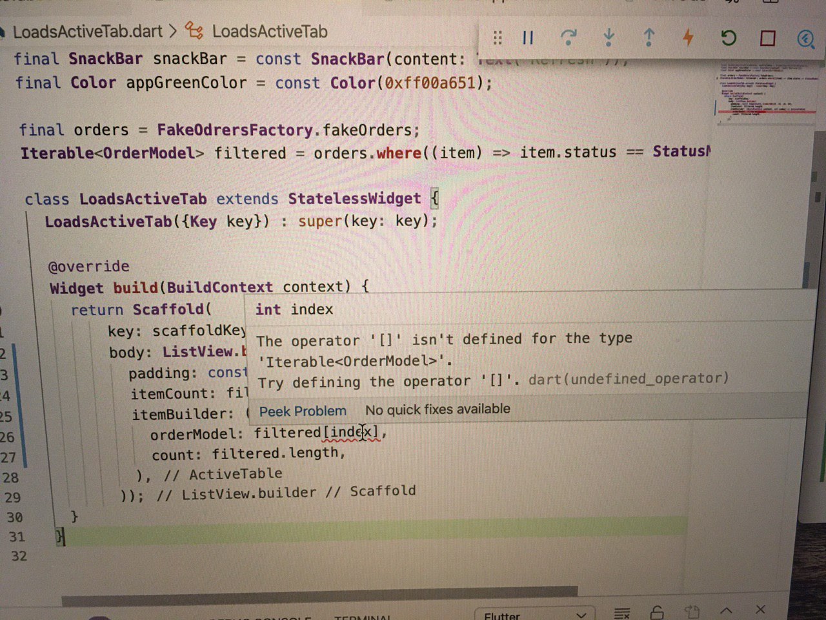Click 'Iterable<OrderModel>' type in the editor
Viewport: 826px width, 620px height.
pos(112,153)
